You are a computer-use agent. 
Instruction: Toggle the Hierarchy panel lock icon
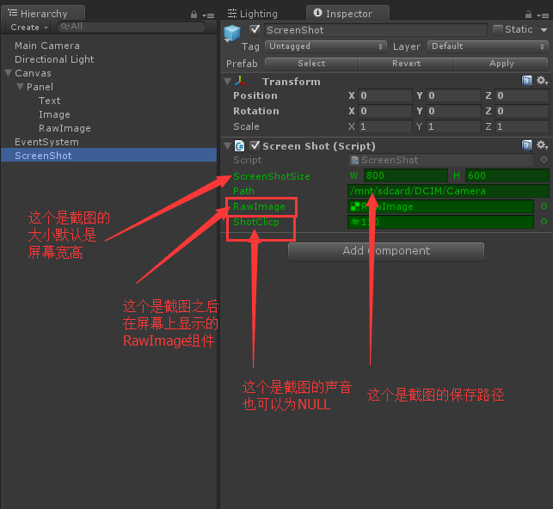coord(194,15)
